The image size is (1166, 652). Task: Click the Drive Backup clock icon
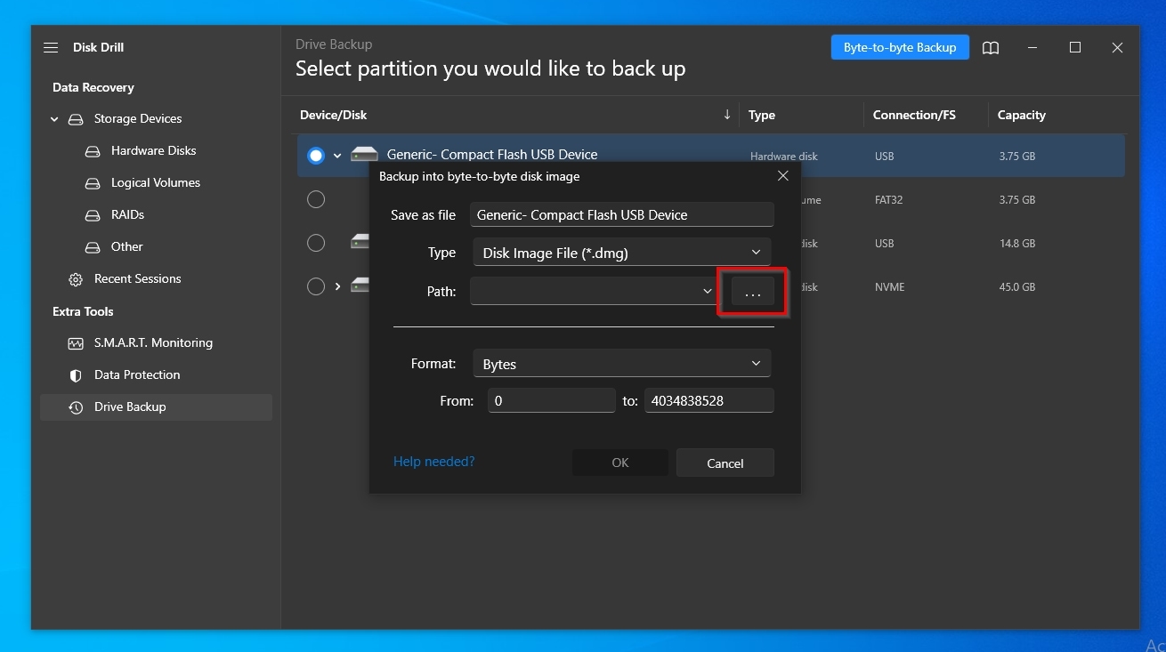76,407
